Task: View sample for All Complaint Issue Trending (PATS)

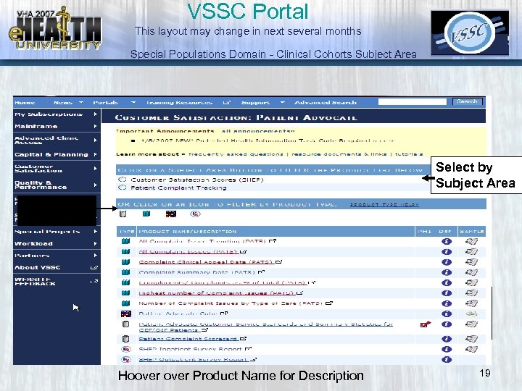Action: 471,241
